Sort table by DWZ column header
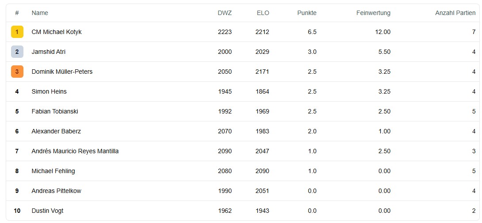This screenshot has width=482, height=223. coord(225,13)
